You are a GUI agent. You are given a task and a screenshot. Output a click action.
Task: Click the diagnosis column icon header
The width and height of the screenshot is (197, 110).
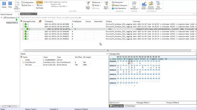(40, 21)
